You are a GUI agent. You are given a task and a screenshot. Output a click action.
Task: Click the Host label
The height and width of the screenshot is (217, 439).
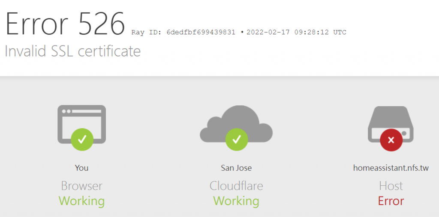coord(391,186)
